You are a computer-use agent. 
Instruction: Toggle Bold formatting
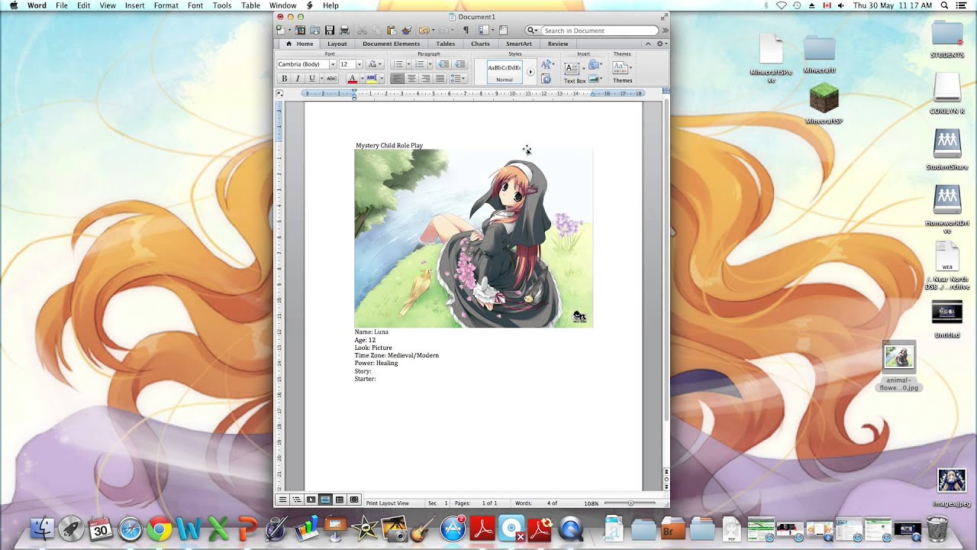point(284,79)
